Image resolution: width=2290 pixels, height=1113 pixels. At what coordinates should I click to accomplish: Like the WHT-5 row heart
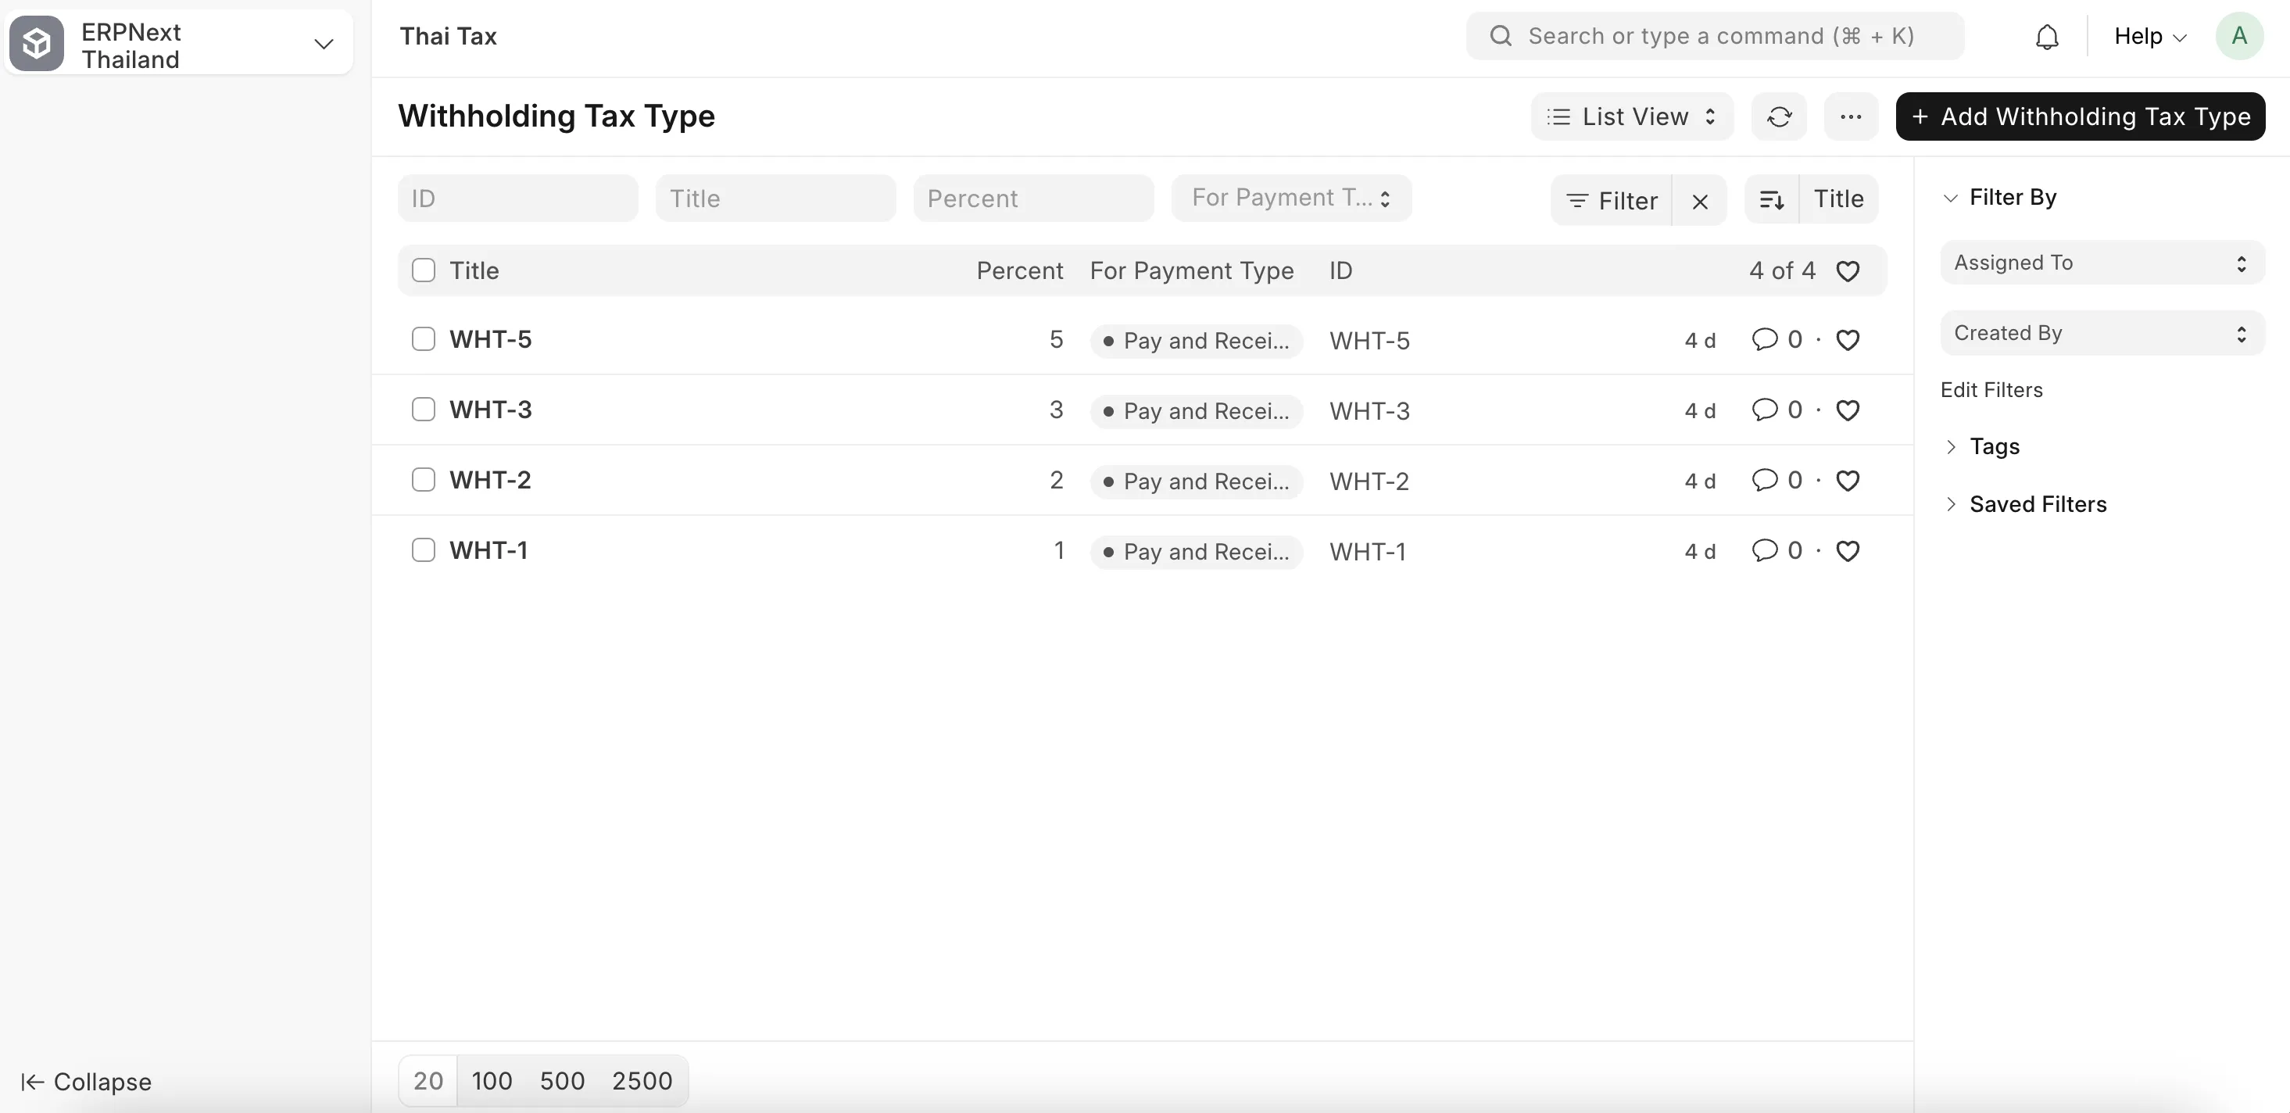[x=1848, y=341]
